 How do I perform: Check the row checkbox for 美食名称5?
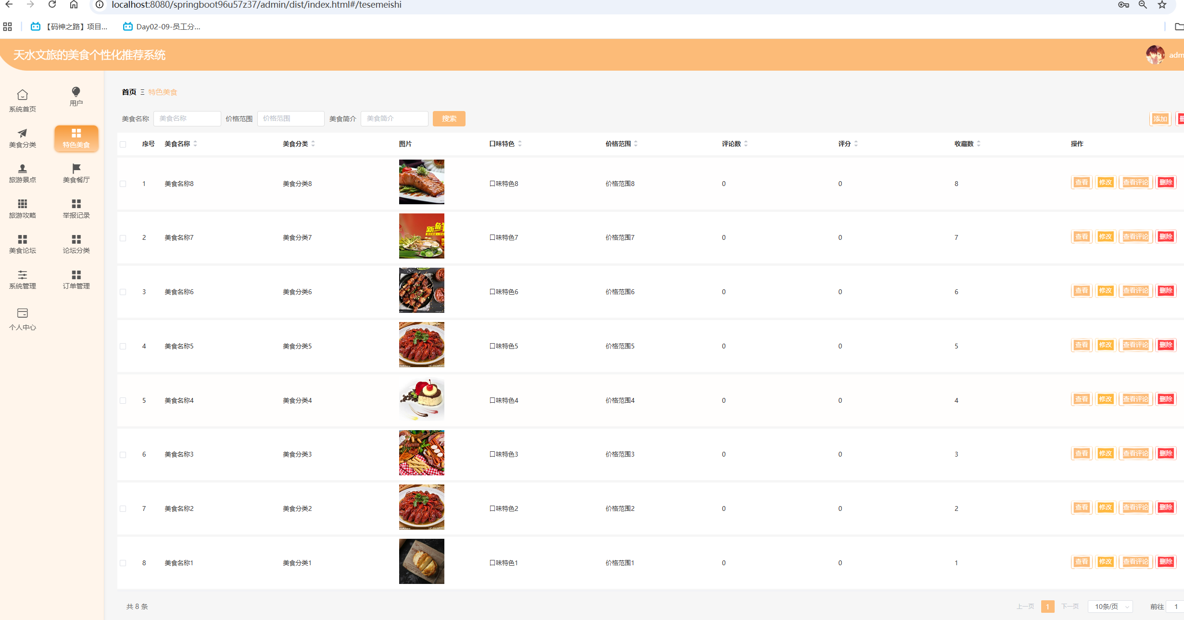pyautogui.click(x=123, y=346)
